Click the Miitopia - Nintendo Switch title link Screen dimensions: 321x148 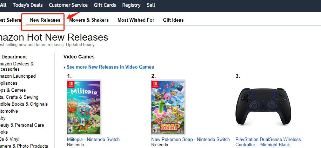93,139
